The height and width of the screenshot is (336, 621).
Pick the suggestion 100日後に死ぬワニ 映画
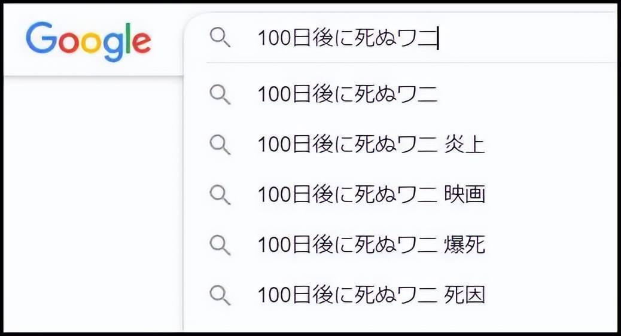(400, 195)
